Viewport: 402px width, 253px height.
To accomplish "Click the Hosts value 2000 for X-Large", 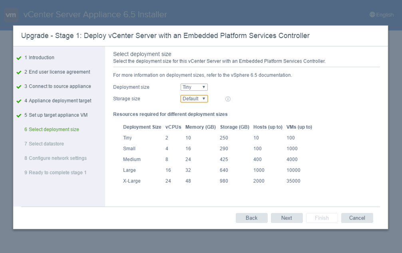I will [x=259, y=181].
